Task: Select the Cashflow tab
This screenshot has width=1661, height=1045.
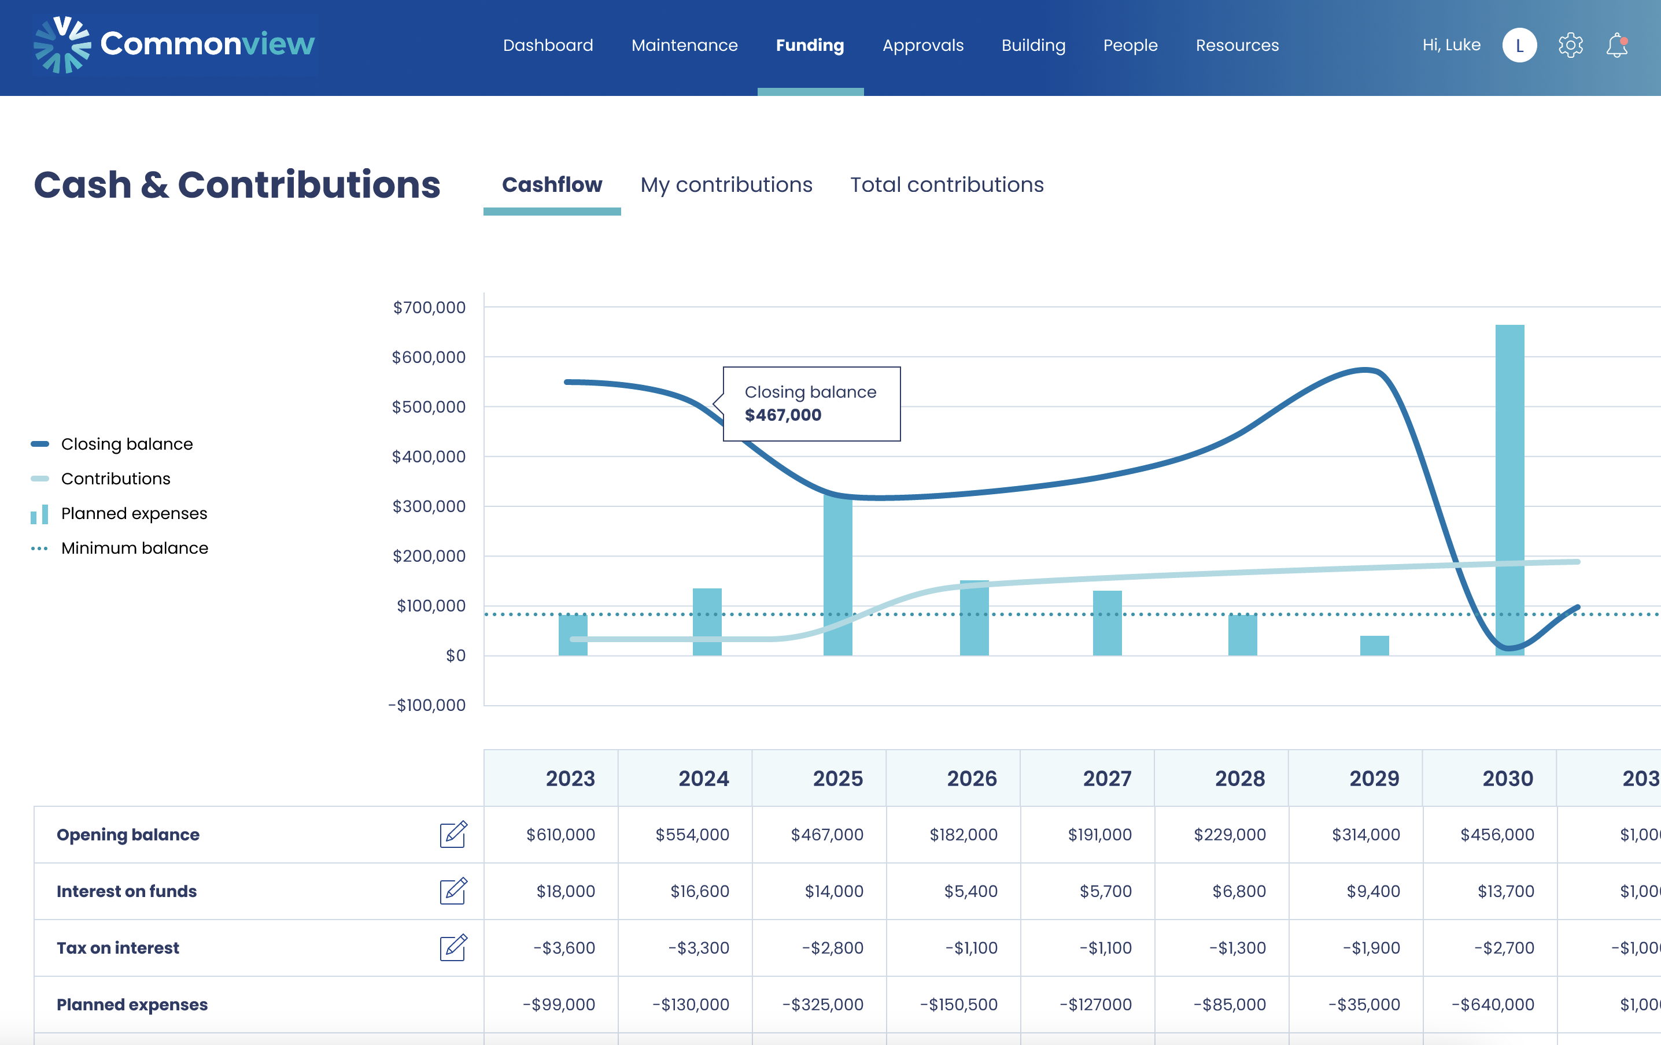Action: 552,185
